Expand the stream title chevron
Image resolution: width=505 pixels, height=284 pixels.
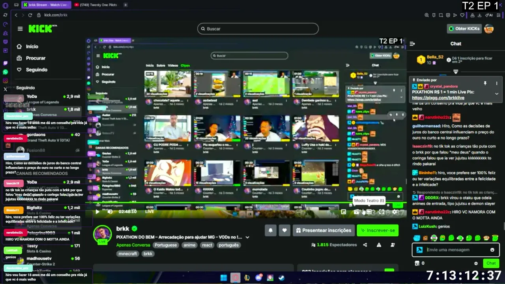[247, 237]
